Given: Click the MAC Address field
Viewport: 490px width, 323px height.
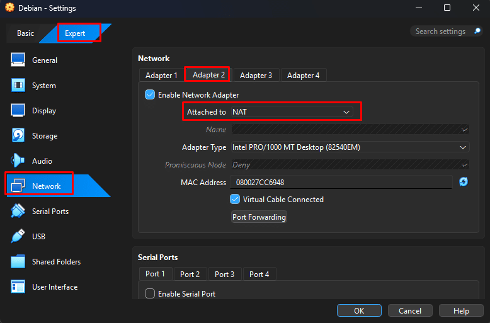Looking at the screenshot, I should pyautogui.click(x=341, y=182).
